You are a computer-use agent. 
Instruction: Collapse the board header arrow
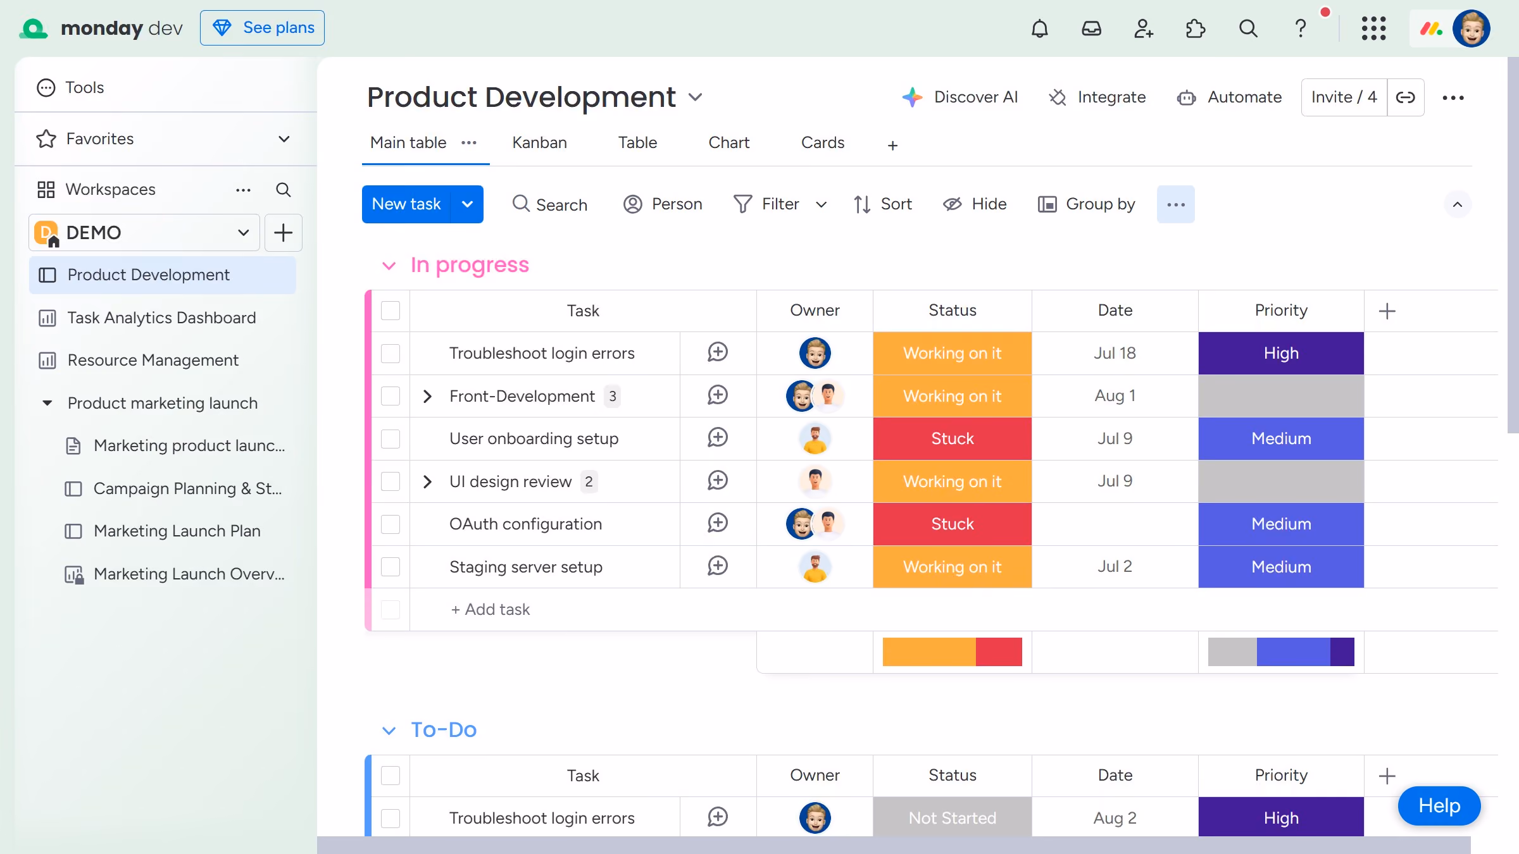(1457, 204)
